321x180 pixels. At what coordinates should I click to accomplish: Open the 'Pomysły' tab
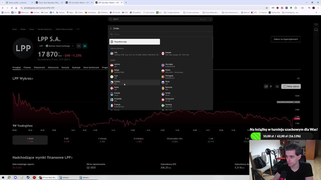coord(65,67)
